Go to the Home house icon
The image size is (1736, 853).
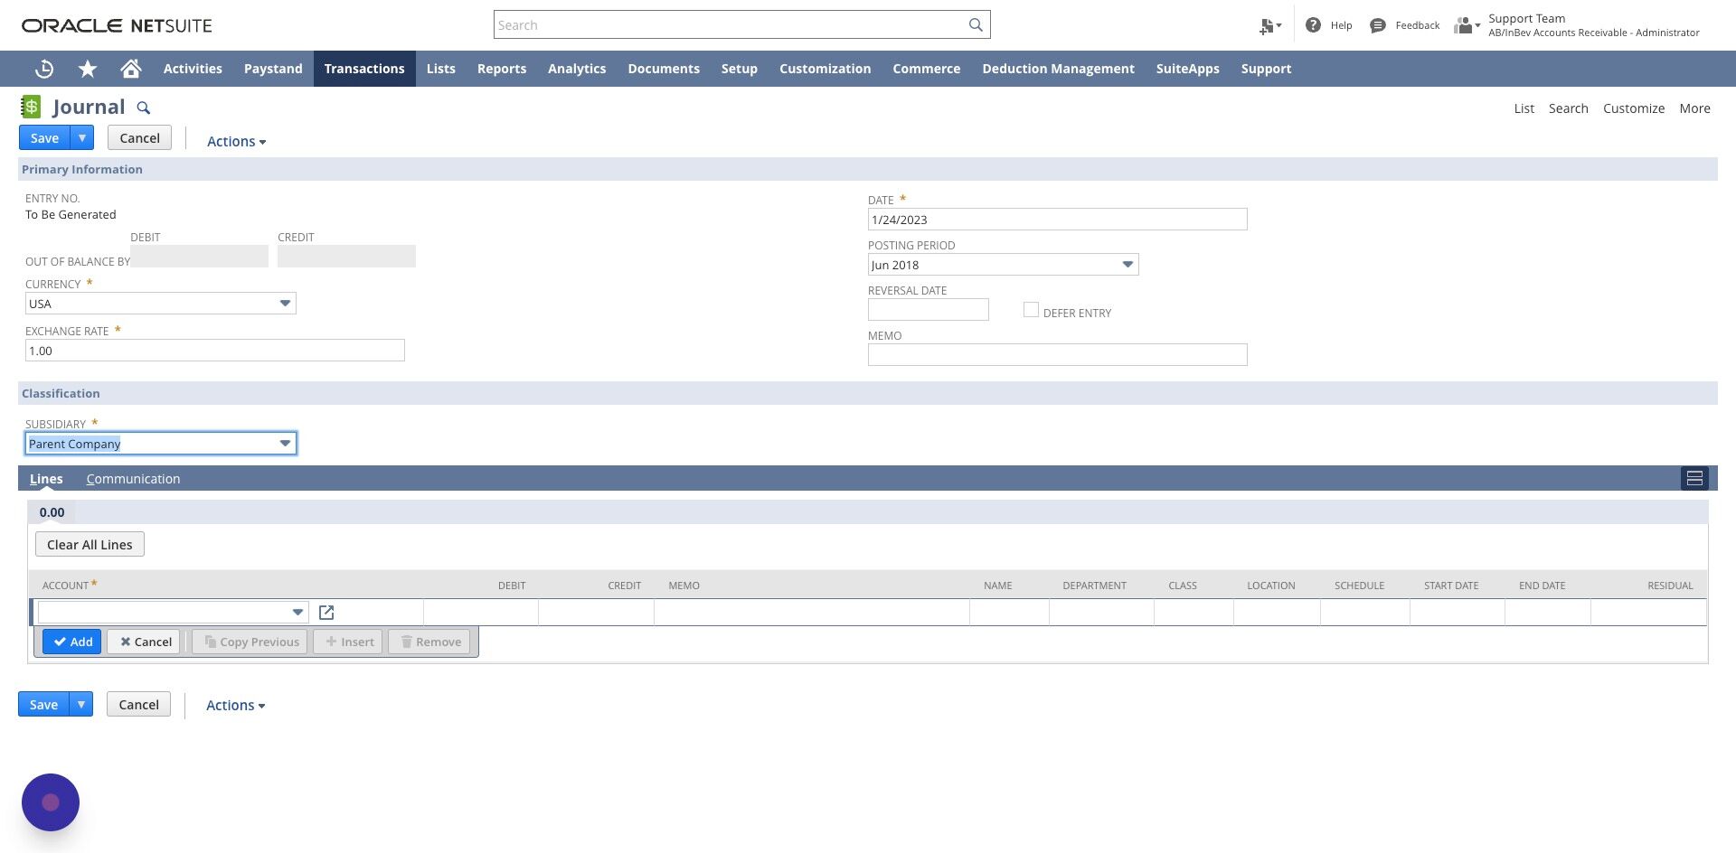click(x=131, y=69)
